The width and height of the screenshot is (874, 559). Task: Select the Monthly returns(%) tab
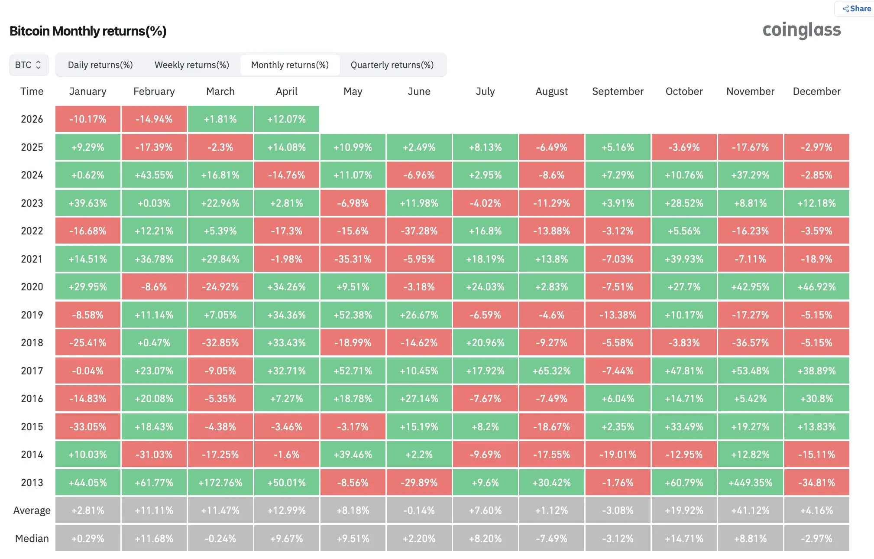(290, 65)
